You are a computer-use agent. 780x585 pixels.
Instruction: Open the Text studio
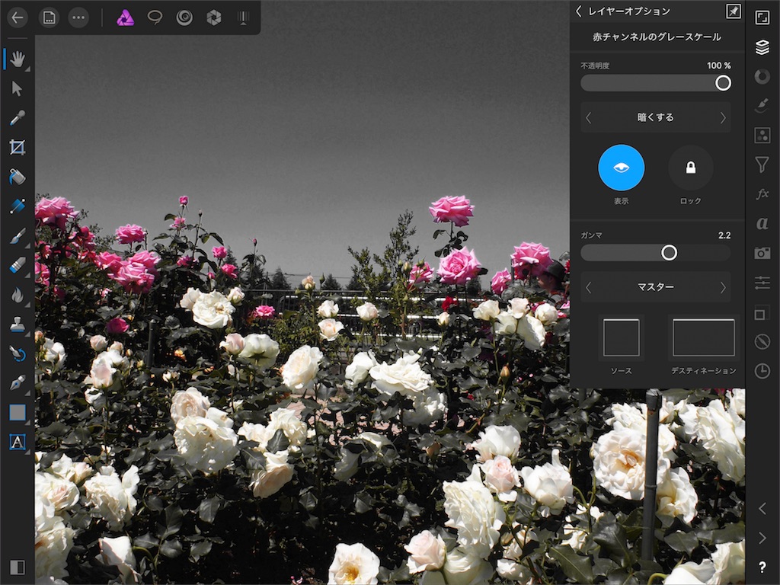(762, 223)
